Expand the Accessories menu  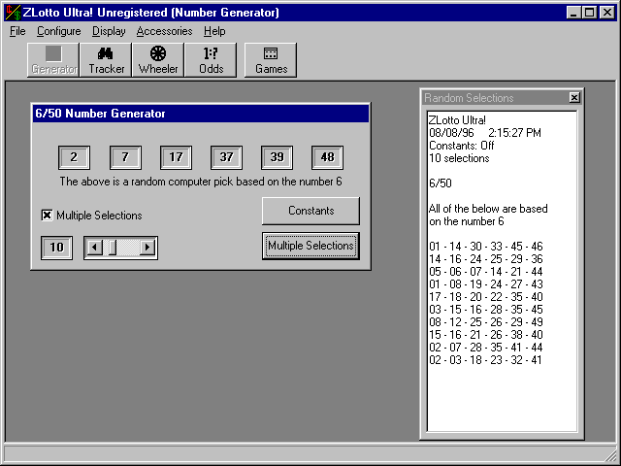point(164,31)
